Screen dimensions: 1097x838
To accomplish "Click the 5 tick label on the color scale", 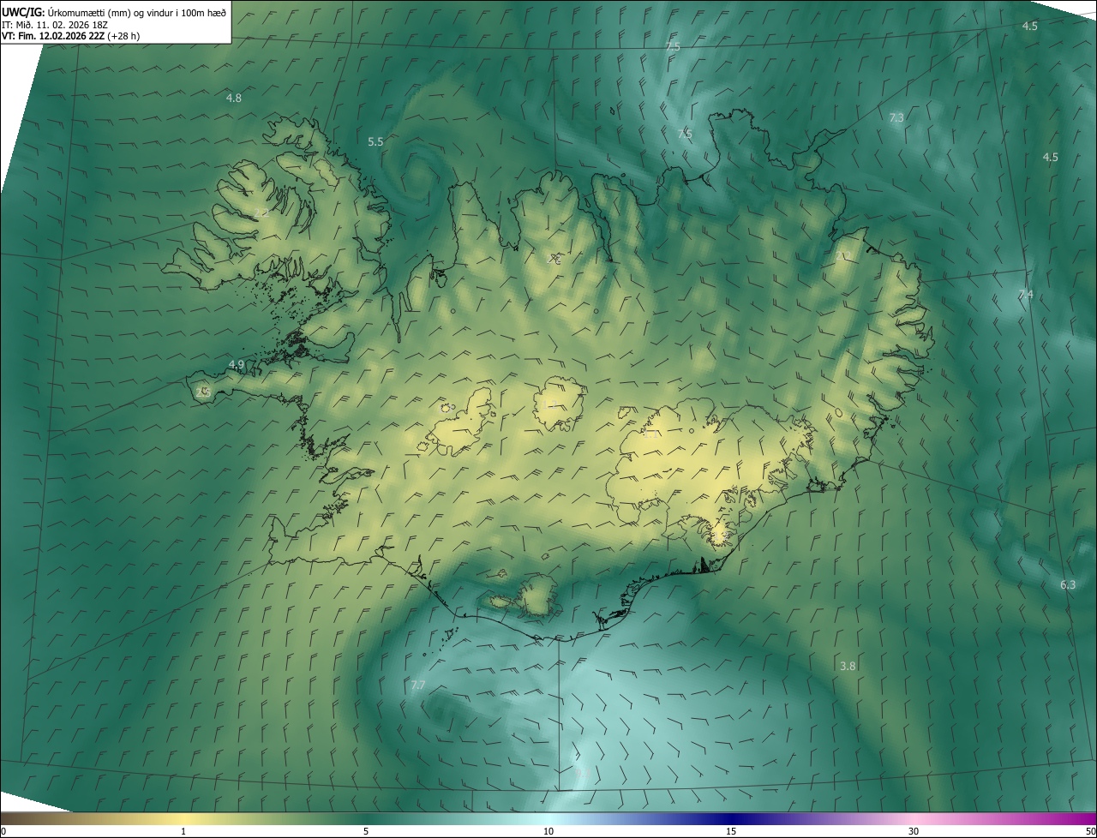I will [x=366, y=832].
